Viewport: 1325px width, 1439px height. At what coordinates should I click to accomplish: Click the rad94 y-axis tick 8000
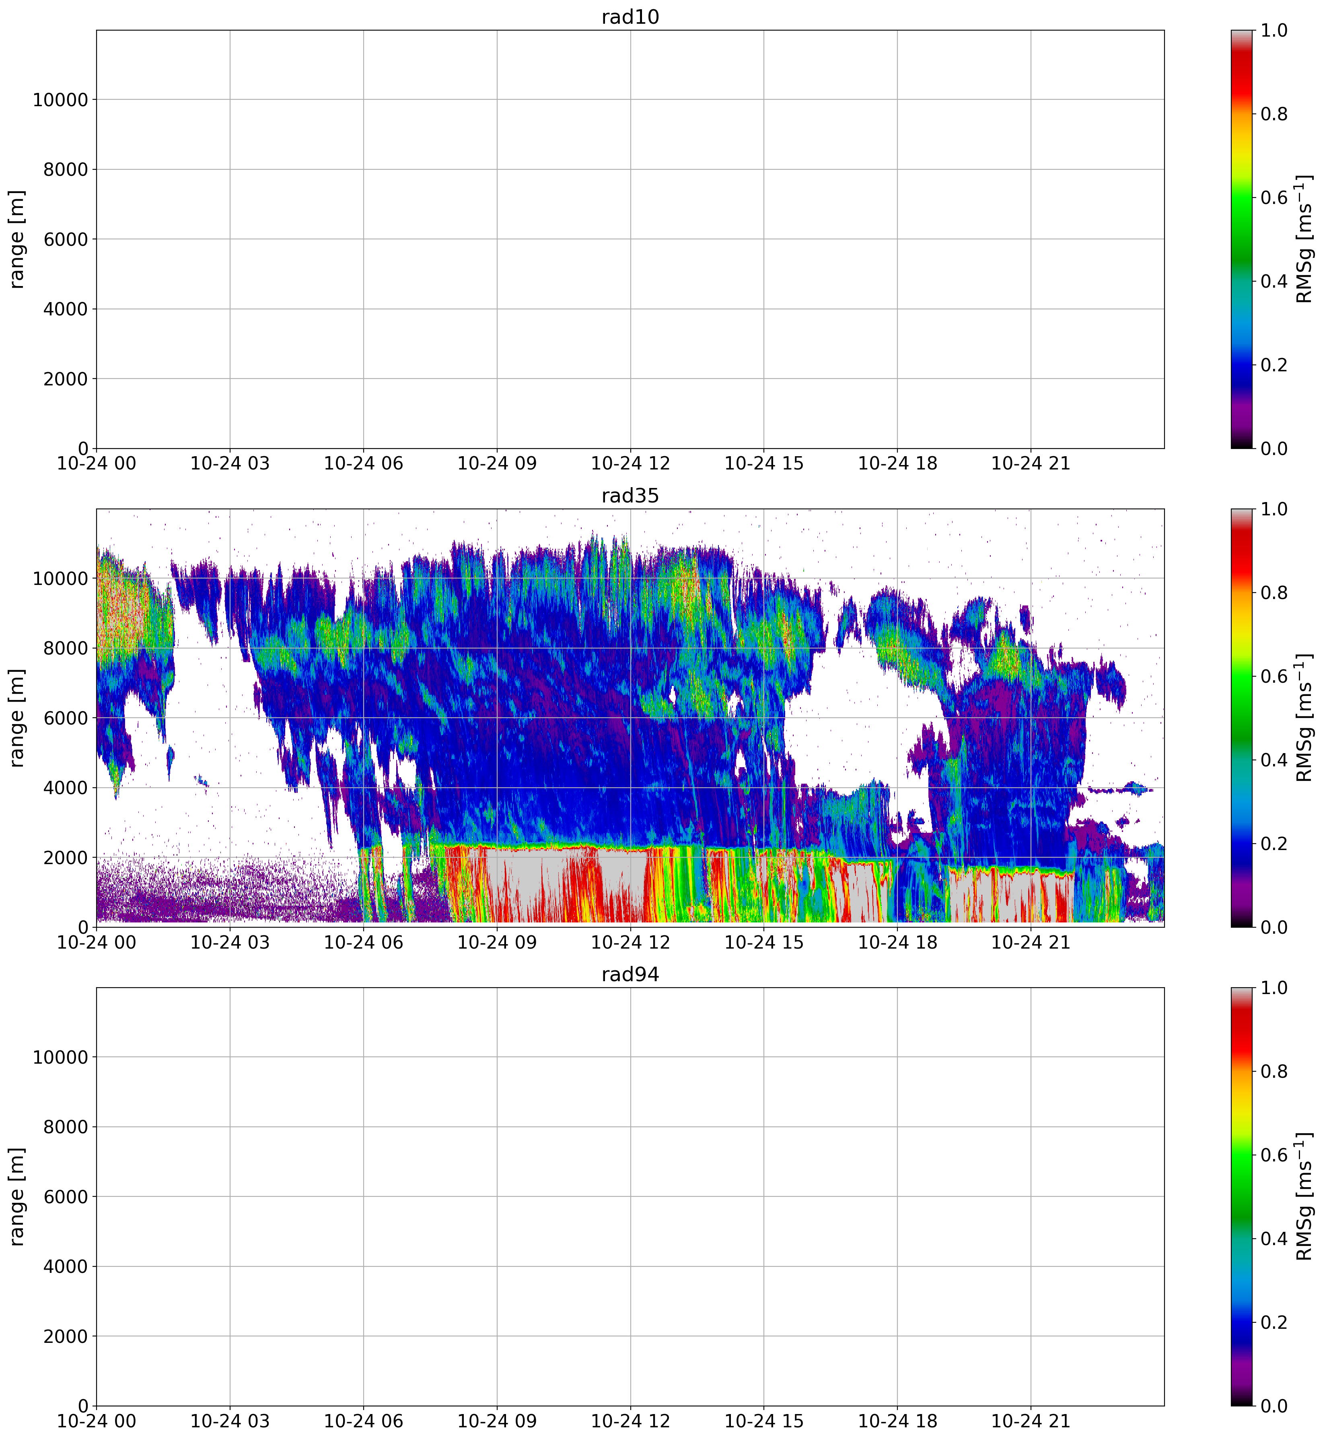[65, 1127]
